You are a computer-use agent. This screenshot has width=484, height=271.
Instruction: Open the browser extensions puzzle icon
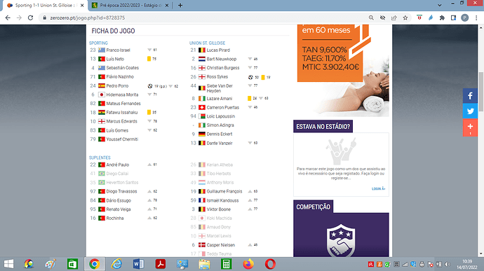(x=442, y=18)
